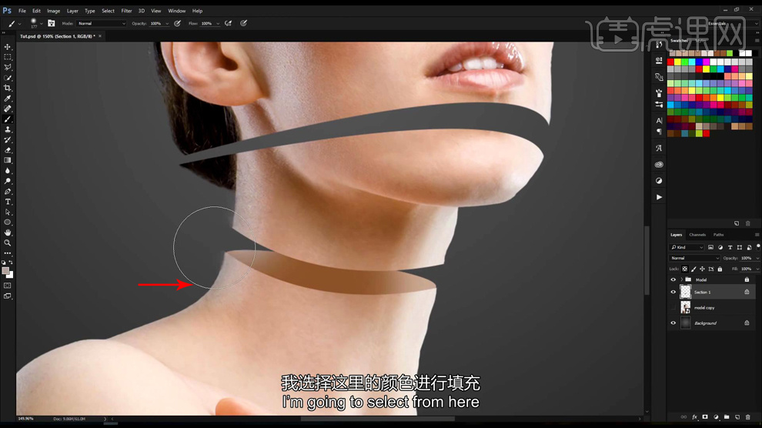Select the Healing Brush tool
The image size is (762, 428).
click(x=7, y=109)
